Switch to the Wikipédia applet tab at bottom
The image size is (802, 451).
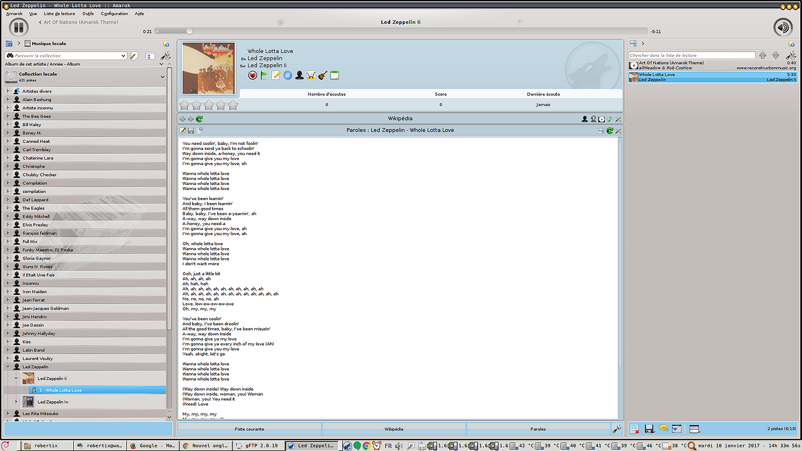click(x=394, y=429)
